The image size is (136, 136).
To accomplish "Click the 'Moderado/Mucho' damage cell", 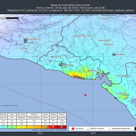I will click(34, 117).
